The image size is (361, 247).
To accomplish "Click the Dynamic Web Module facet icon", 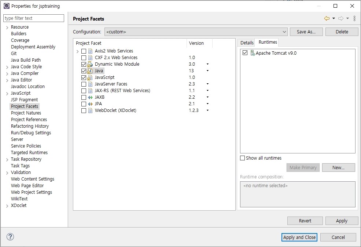I will (x=90, y=64).
